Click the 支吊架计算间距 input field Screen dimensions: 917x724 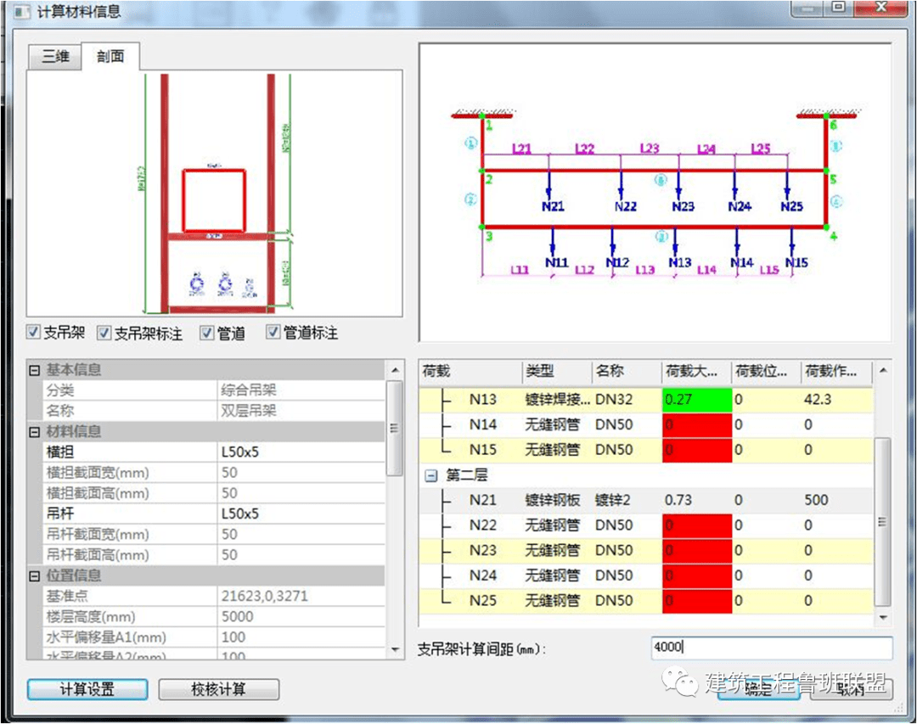tap(771, 648)
